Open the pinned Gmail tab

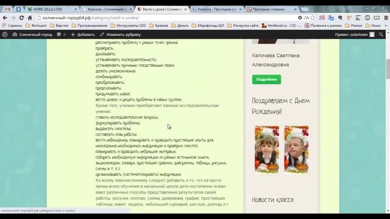click(8, 9)
